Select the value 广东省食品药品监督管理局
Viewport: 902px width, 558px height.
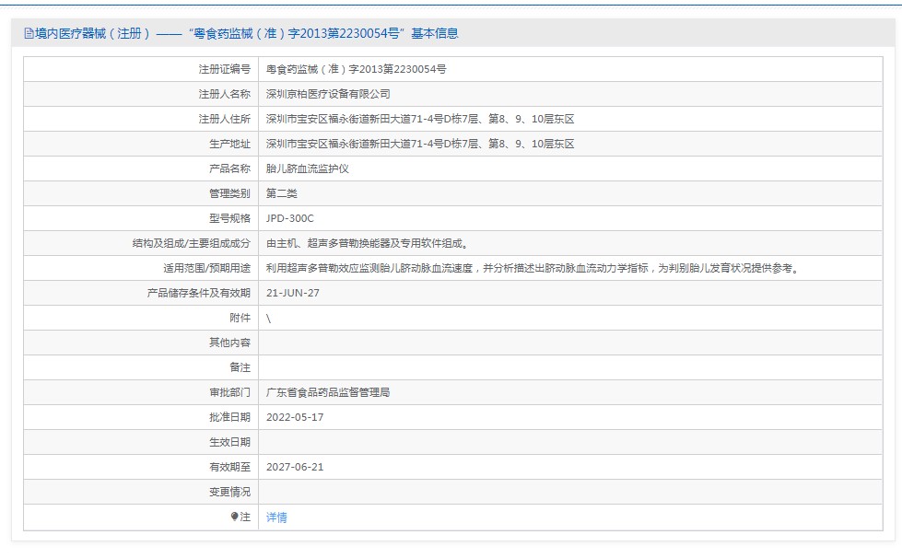tap(328, 392)
